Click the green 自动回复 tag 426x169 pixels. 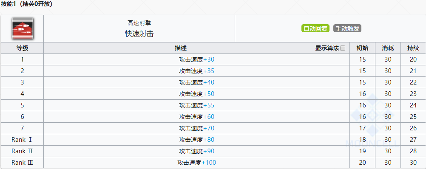[315, 28]
